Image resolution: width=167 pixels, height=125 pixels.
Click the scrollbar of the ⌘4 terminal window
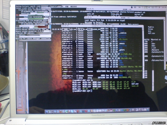(x=143, y=53)
